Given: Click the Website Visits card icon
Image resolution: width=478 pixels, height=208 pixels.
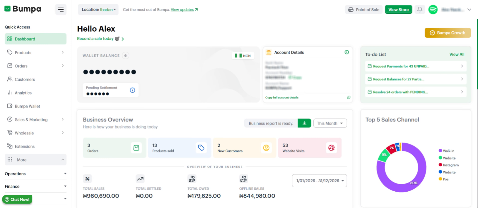Looking at the screenshot, I should click(x=331, y=148).
